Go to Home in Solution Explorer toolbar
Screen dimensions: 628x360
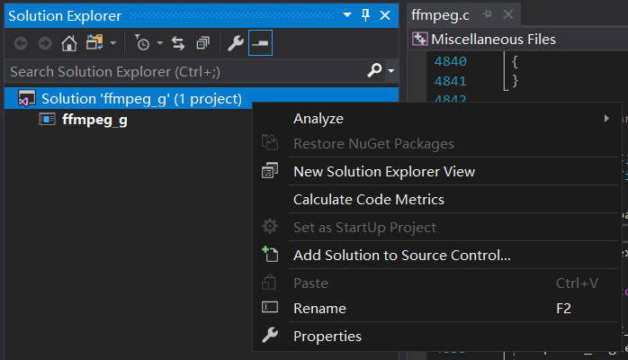pyautogui.click(x=69, y=43)
